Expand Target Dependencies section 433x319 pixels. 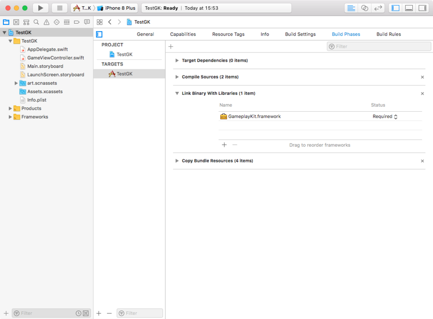point(177,60)
